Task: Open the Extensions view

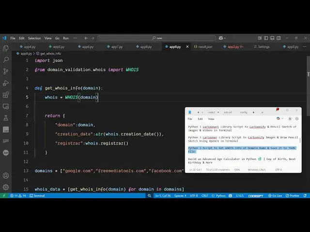Action: tap(6, 95)
